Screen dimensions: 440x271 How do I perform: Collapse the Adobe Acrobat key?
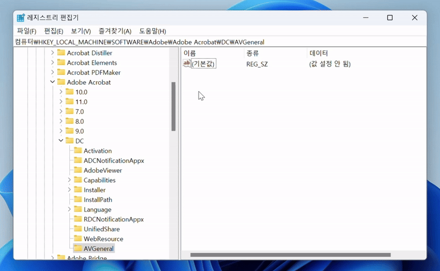tap(52, 82)
